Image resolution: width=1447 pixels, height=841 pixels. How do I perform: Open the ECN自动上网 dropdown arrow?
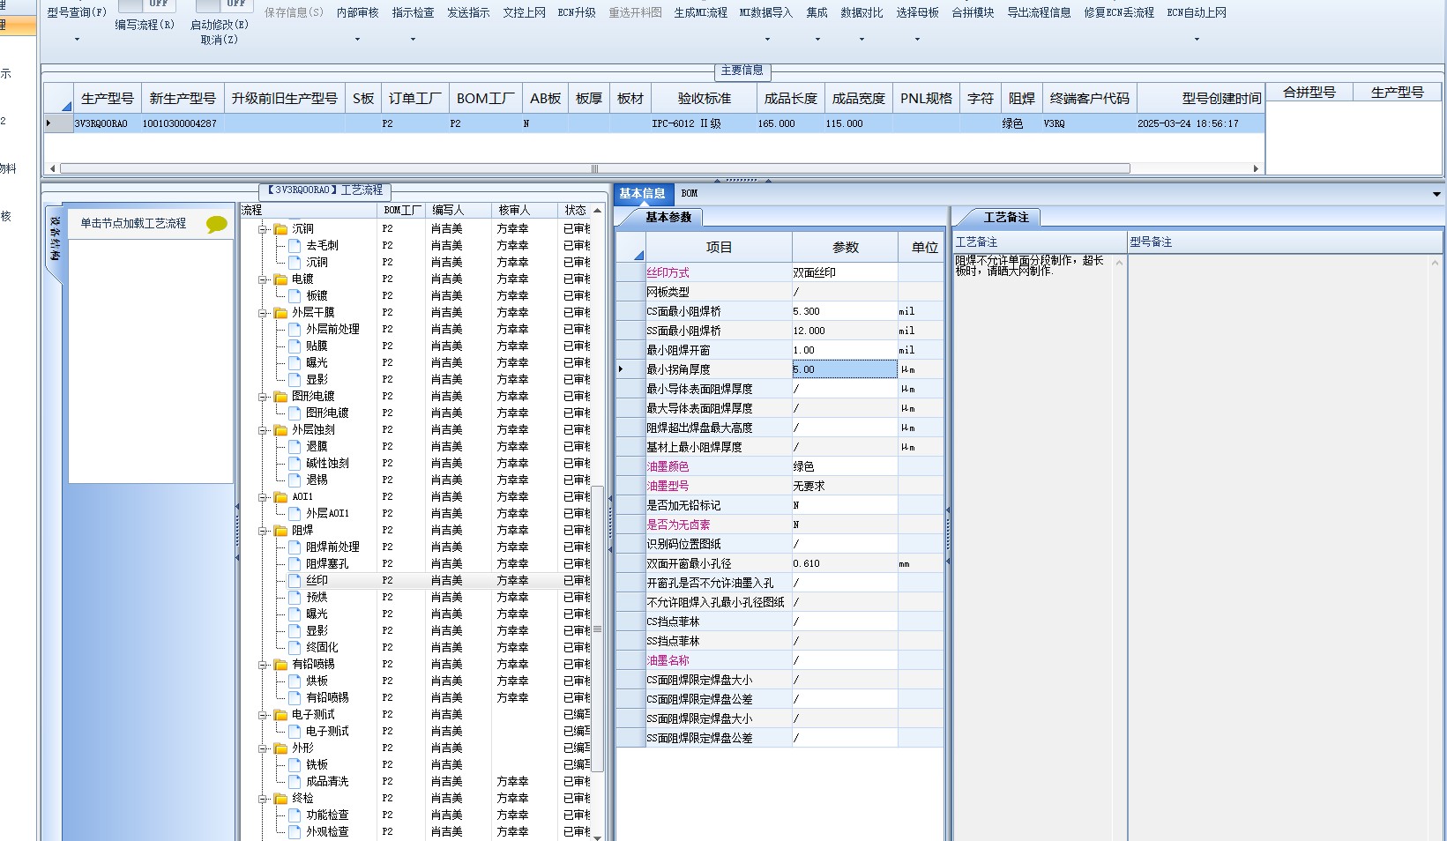point(1197,40)
